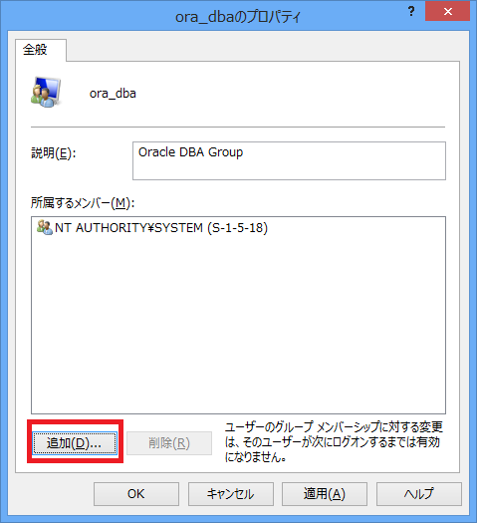This screenshot has height=523, width=477.
Task: Dismiss changes with the キャンセル button
Action: pyautogui.click(x=231, y=494)
